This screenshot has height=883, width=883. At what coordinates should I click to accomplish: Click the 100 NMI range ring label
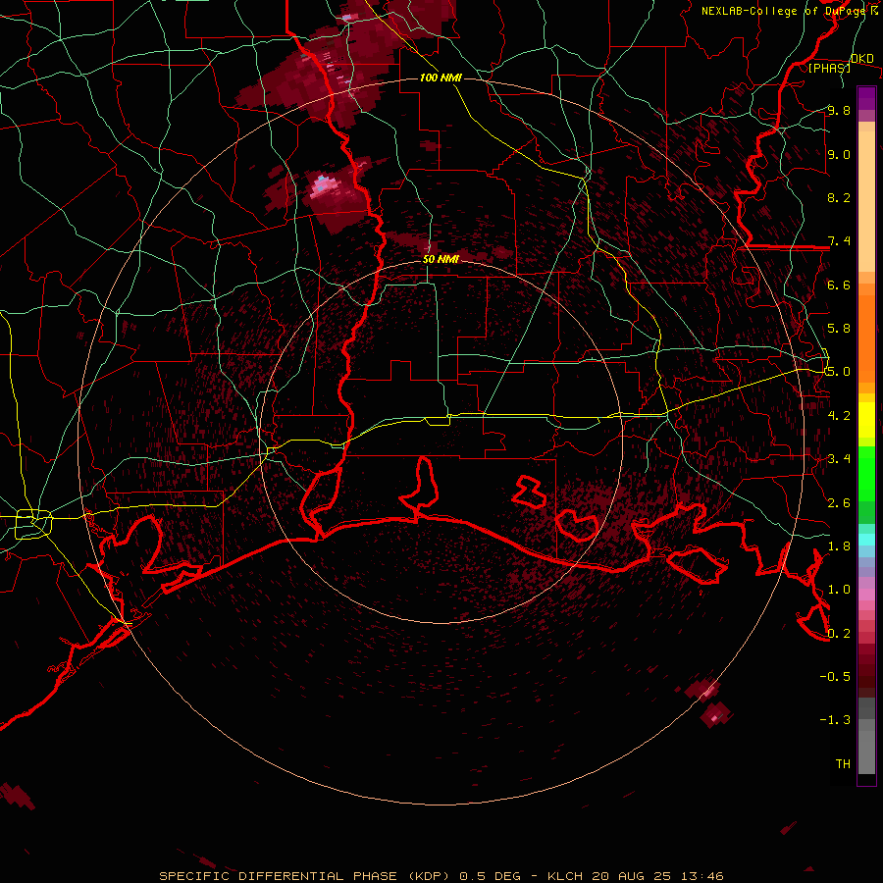[x=441, y=78]
